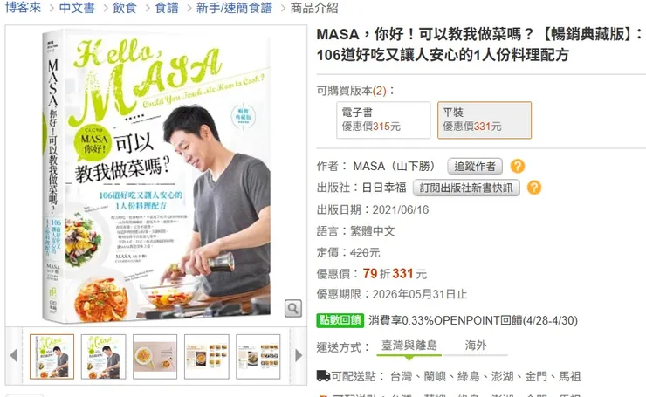This screenshot has width=646, height=397.
Task: Switch to the 海外 shipping tab
Action: (x=476, y=346)
